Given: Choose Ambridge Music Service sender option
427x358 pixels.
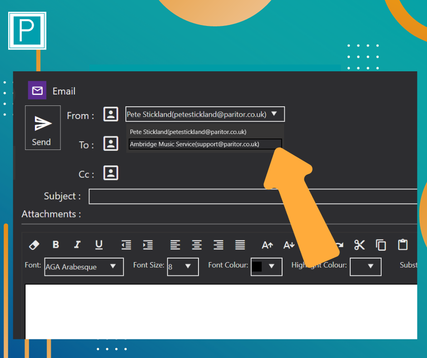Looking at the screenshot, I should 205,144.
